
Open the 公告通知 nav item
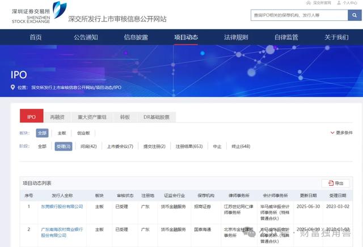pos(86,37)
